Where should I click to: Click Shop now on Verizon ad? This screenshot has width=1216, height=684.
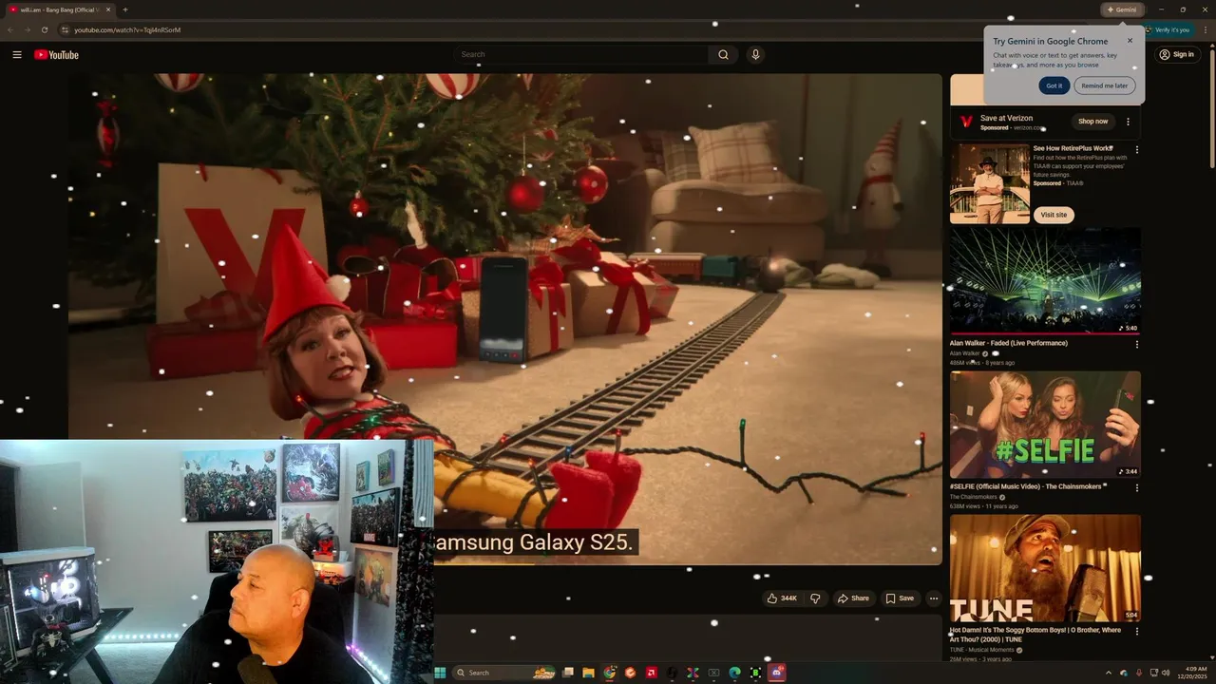pos(1092,122)
